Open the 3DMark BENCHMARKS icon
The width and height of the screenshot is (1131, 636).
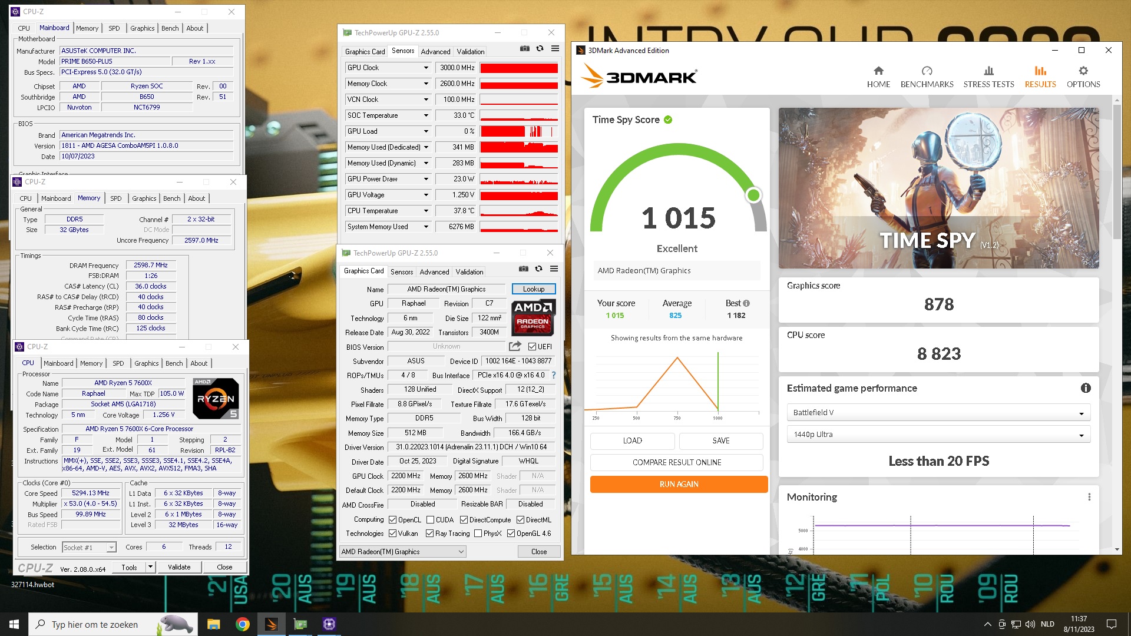(927, 71)
